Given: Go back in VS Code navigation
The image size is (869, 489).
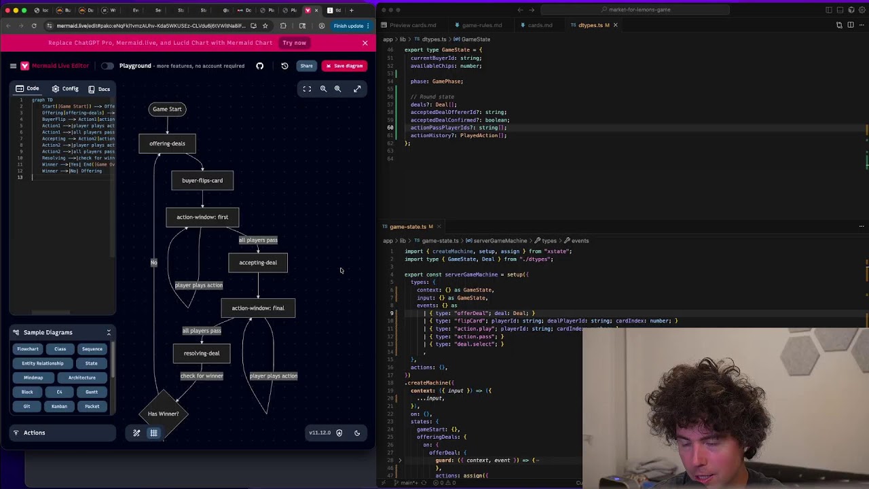Looking at the screenshot, I should (520, 10).
